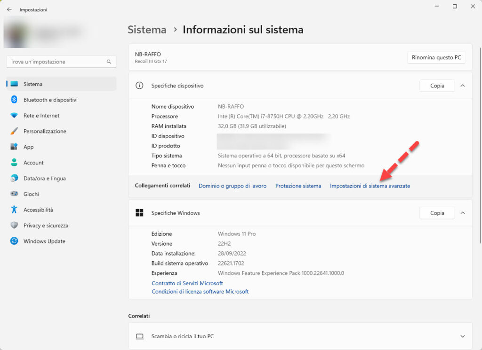Open Rete e Internet Wi-Fi icon
482x350 pixels.
(14, 116)
